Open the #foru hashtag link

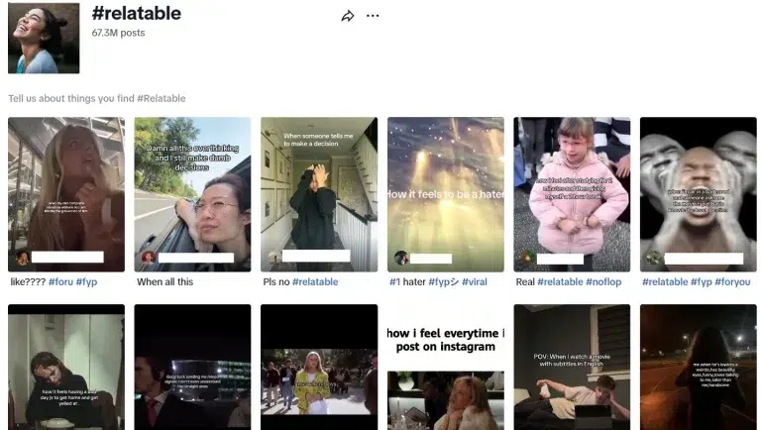[x=60, y=282]
